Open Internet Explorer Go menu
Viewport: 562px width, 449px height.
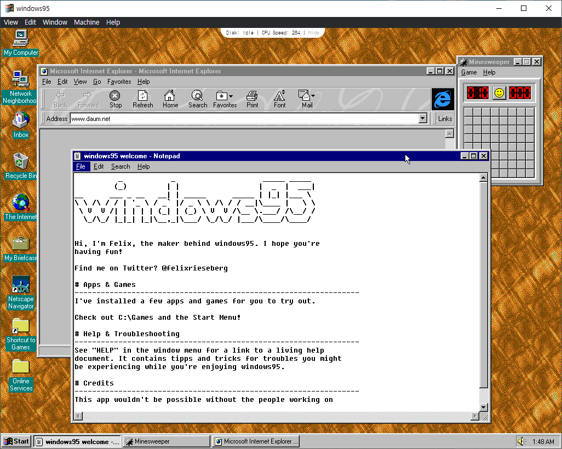tap(97, 82)
